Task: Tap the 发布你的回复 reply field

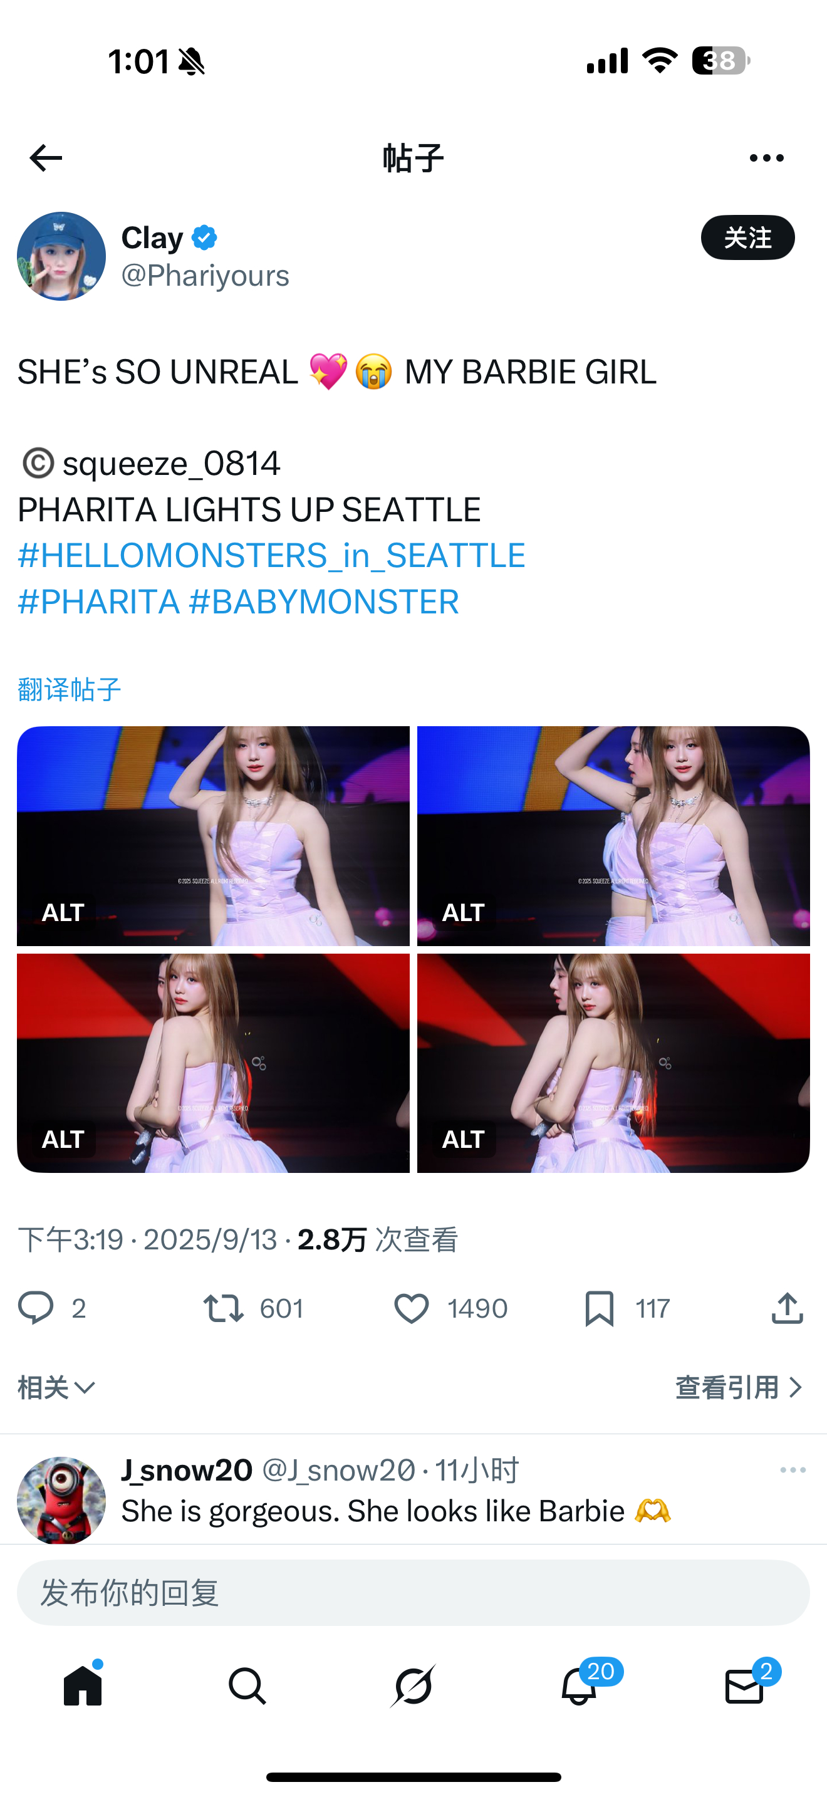Action: coord(413,1593)
